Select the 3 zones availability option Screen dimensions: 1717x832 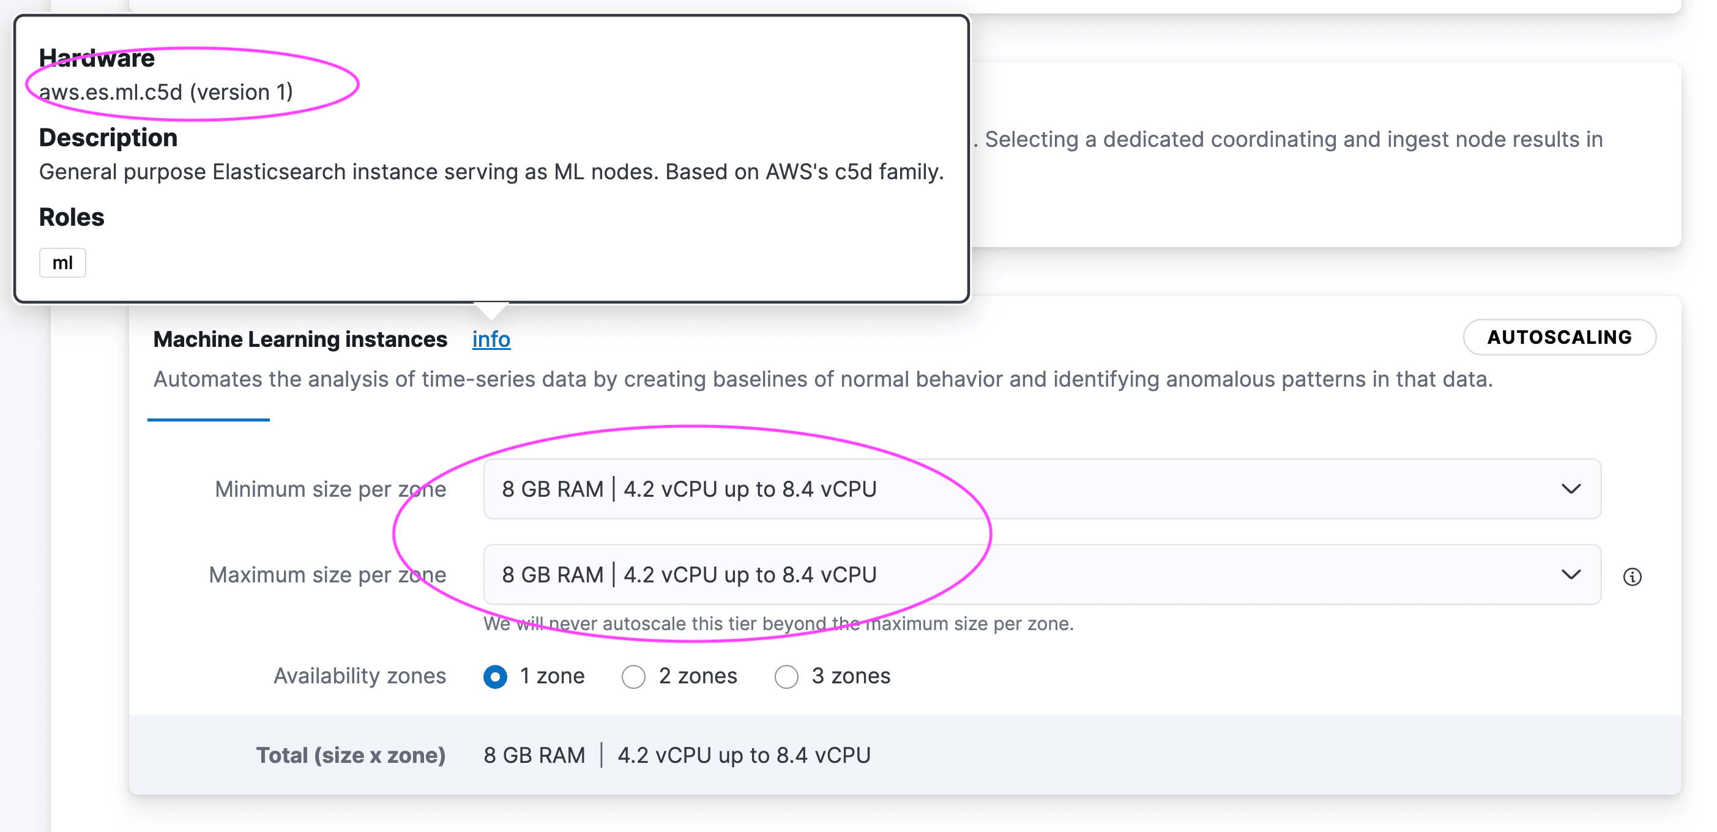pos(786,676)
